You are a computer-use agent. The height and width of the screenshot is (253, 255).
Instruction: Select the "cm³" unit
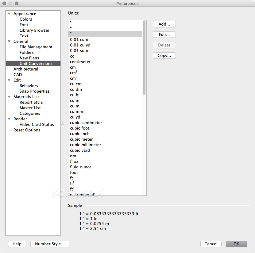[105, 78]
